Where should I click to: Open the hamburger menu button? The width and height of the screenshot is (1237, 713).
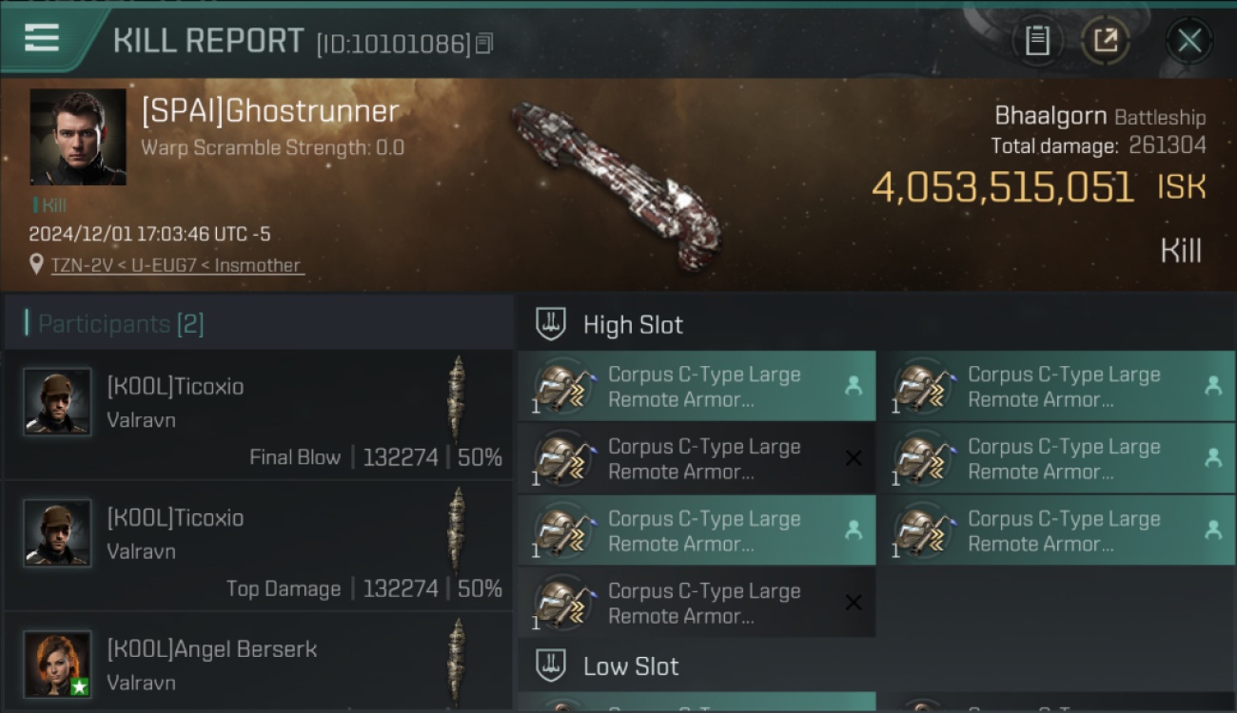[42, 39]
